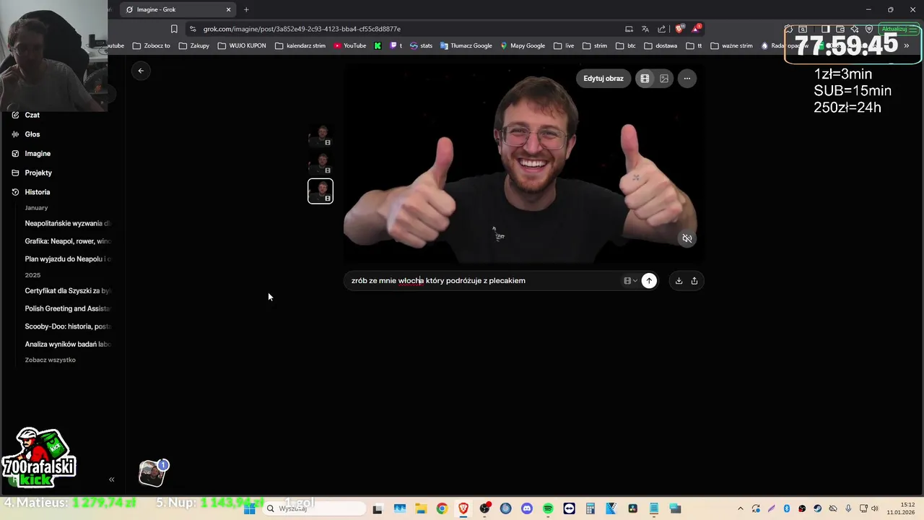Open chat Analiza wyników badań
This screenshot has width=924, height=520.
pyautogui.click(x=68, y=344)
